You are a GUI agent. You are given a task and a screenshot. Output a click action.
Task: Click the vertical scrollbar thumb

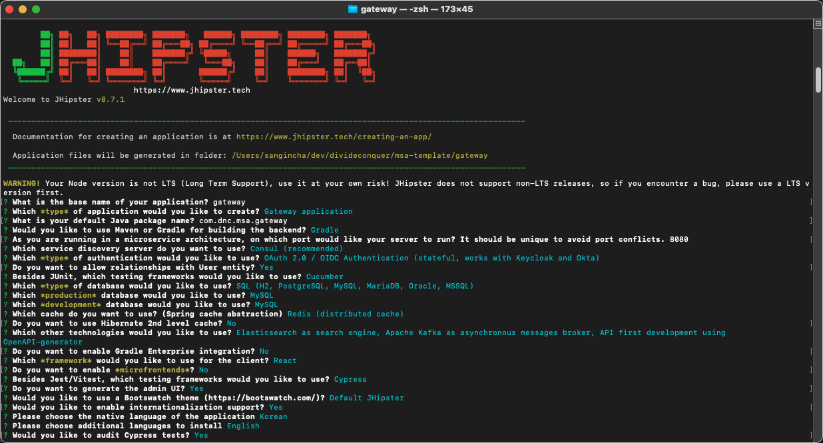[x=818, y=80]
